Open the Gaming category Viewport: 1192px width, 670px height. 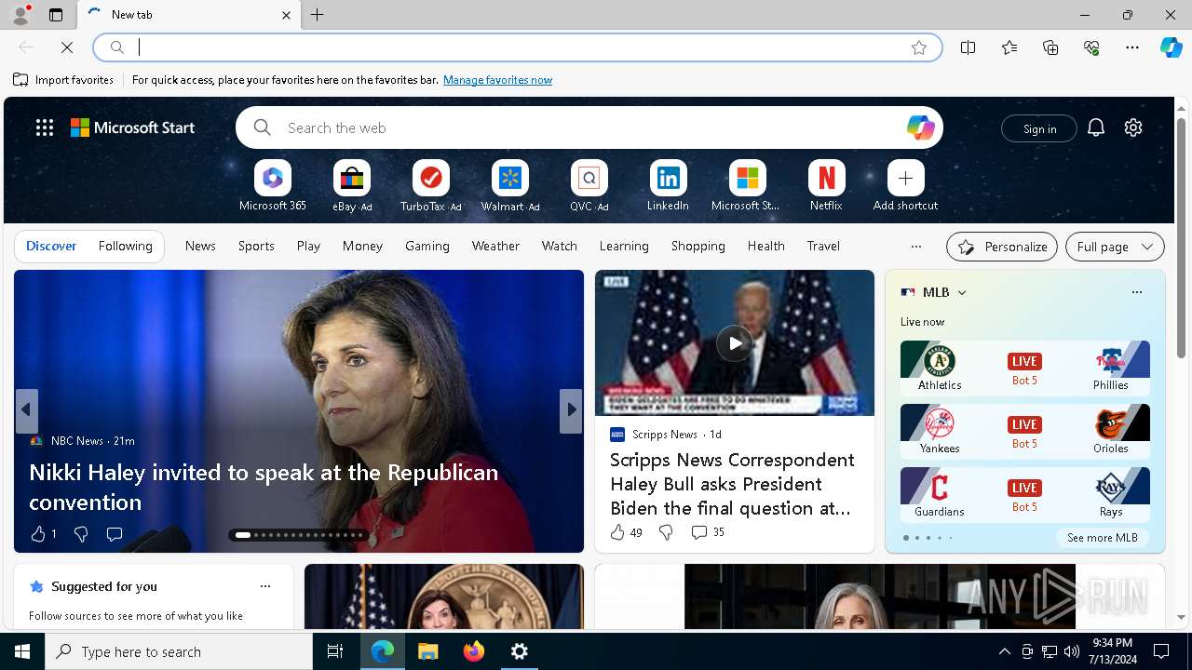tap(427, 247)
